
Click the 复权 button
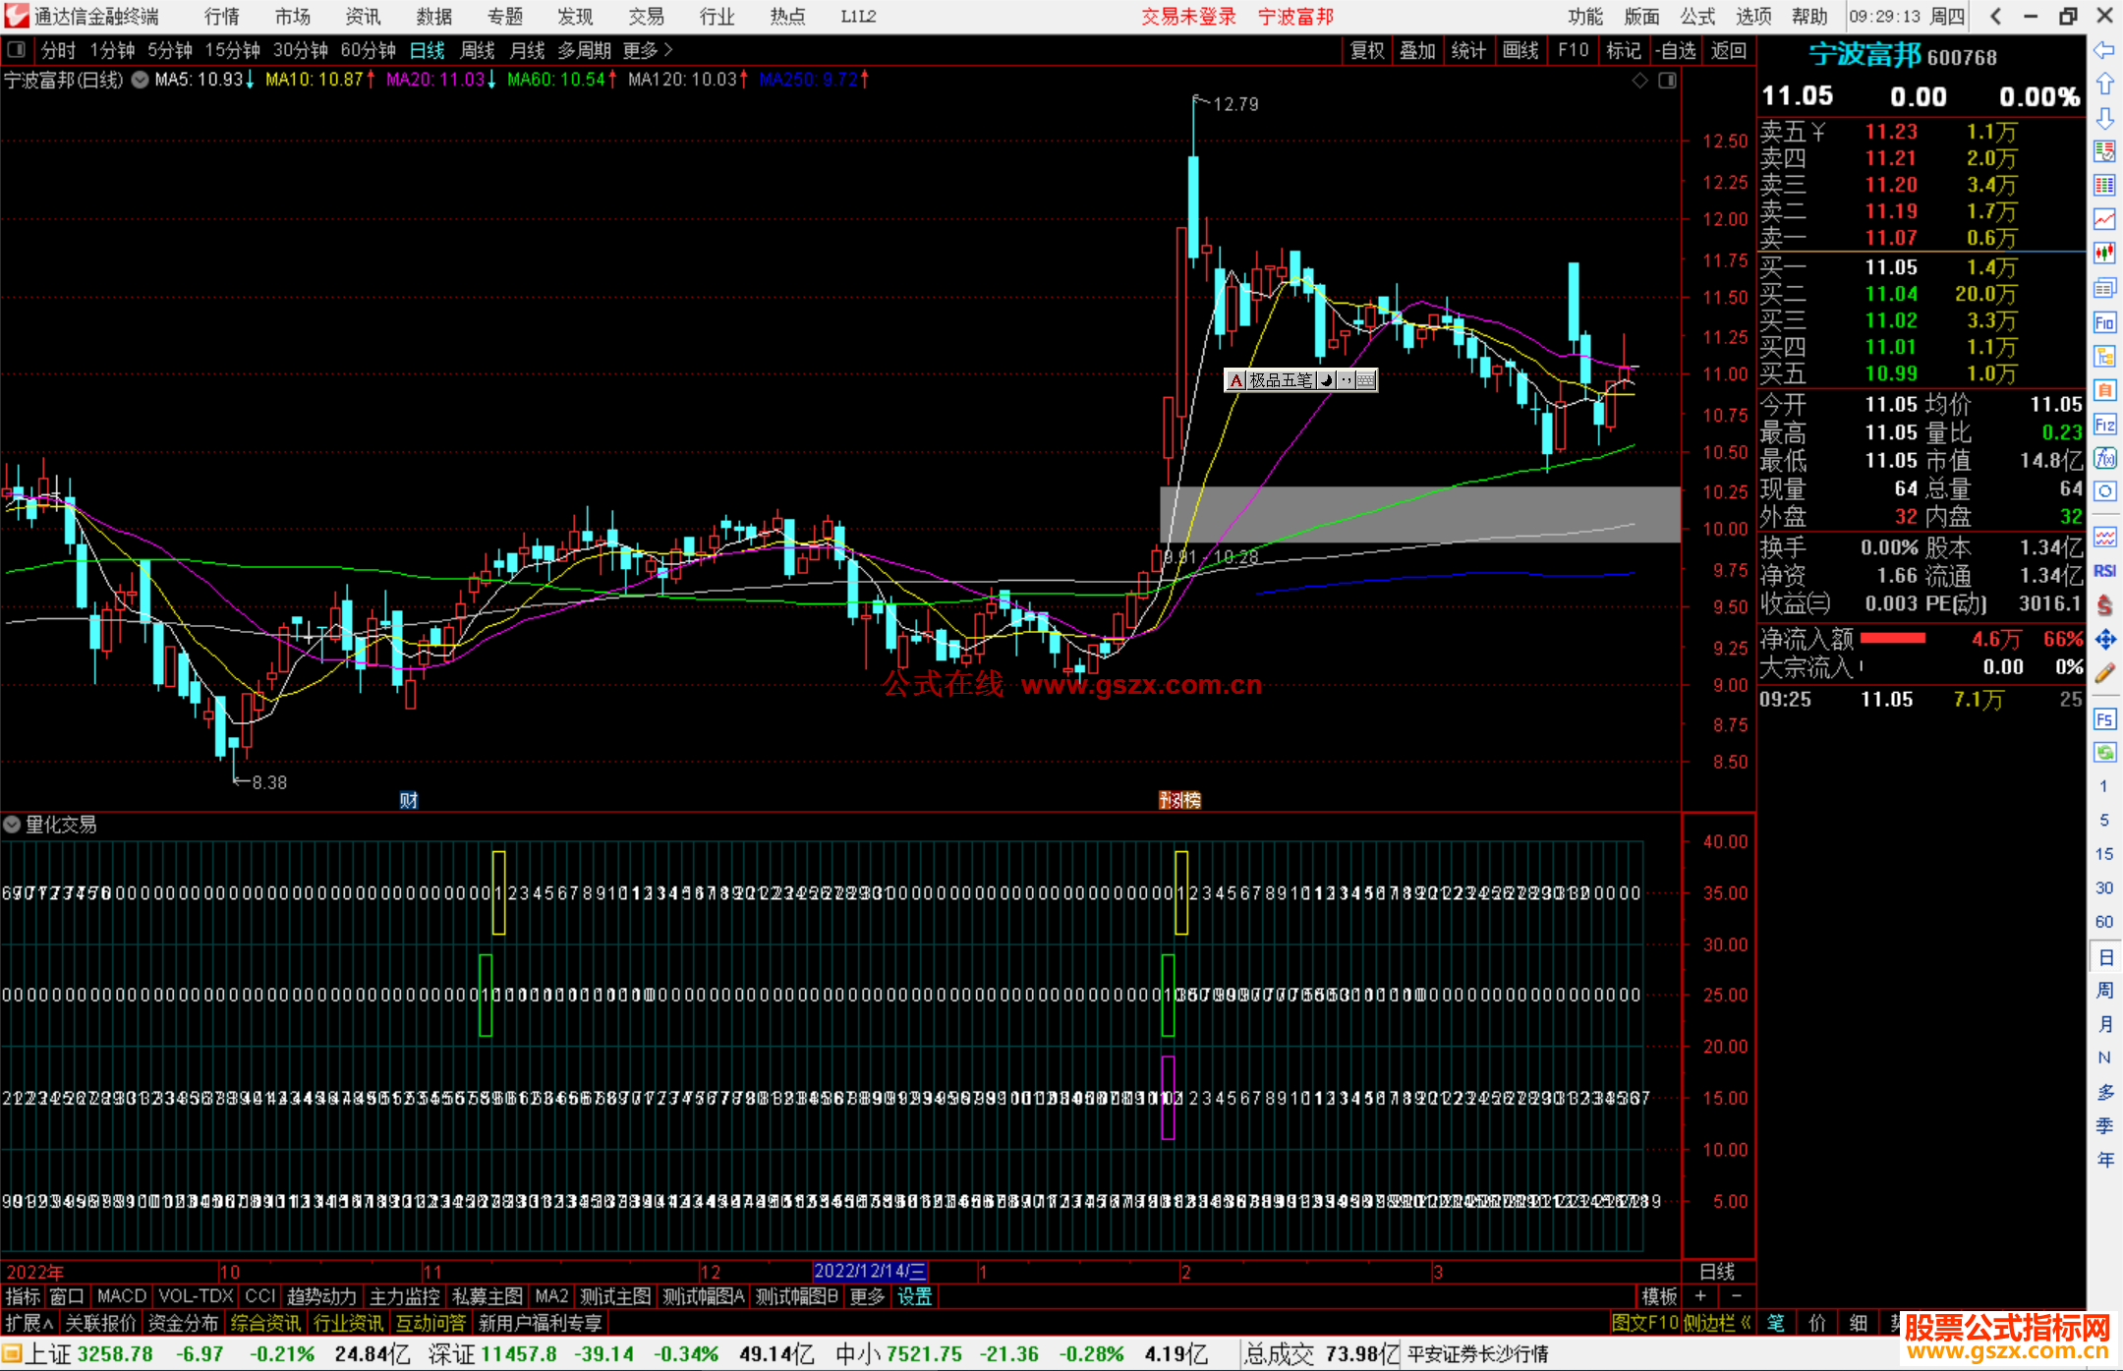1367,50
